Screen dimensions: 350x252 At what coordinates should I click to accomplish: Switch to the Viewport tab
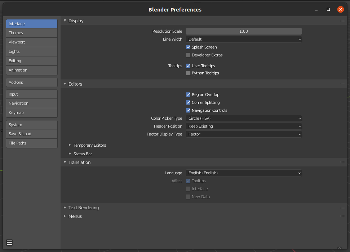[x=32, y=42]
